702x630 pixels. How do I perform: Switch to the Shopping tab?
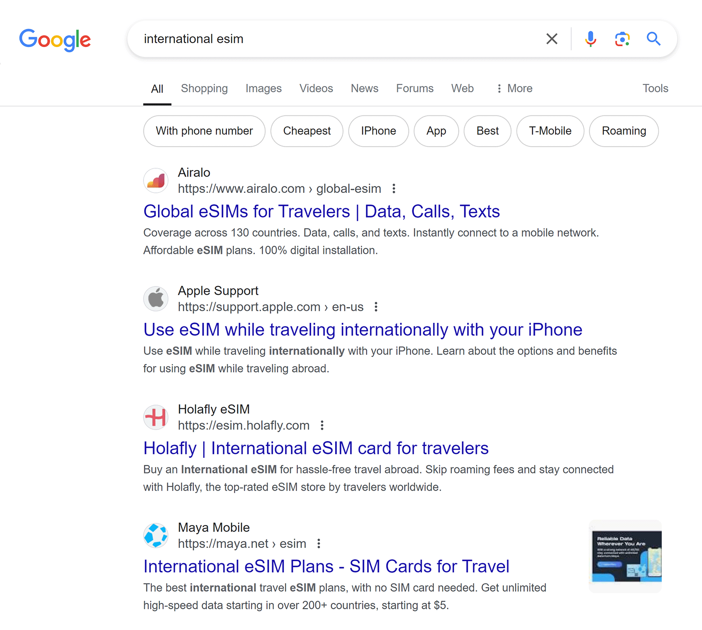204,88
